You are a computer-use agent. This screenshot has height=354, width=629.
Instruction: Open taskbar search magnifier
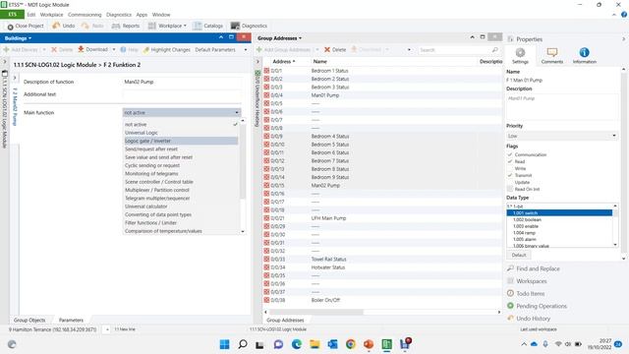tap(243, 344)
